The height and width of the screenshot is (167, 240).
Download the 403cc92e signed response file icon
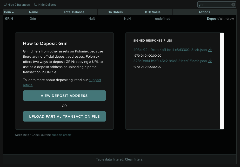coord(210,50)
